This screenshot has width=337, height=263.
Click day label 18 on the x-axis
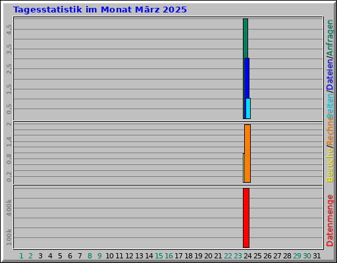(188, 256)
